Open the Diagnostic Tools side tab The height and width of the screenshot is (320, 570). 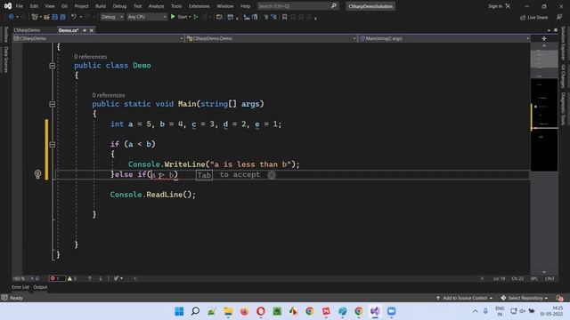pos(563,108)
